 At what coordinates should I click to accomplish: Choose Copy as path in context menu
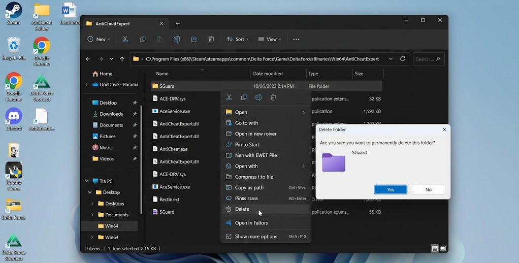[266, 187]
